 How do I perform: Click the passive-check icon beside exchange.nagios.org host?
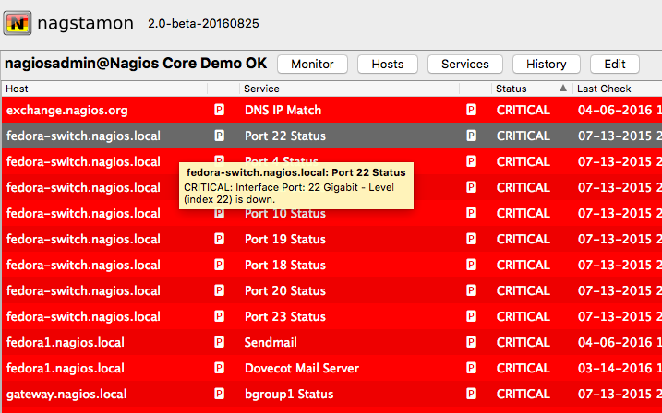(220, 110)
